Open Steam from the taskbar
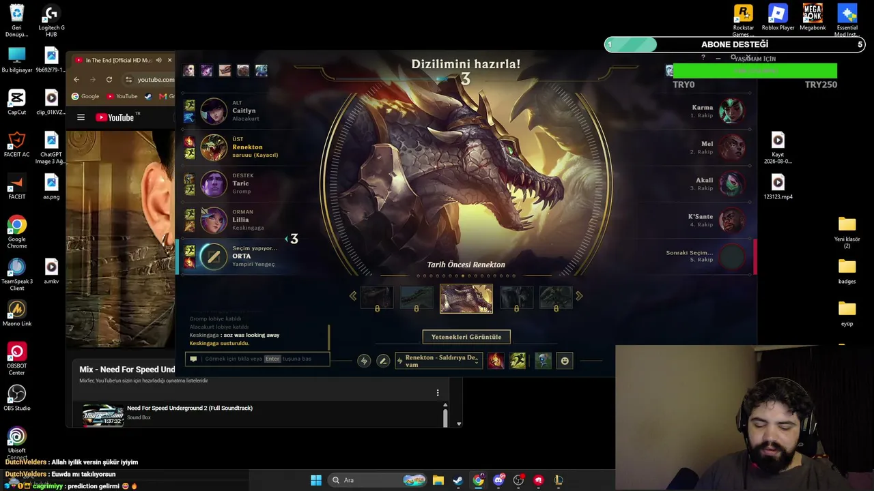This screenshot has height=491, width=874. click(458, 480)
